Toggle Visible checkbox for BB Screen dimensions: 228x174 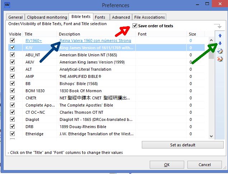click(12, 83)
